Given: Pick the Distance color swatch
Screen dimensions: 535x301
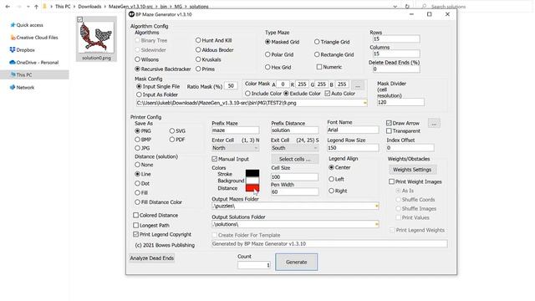Looking at the screenshot, I should pyautogui.click(x=252, y=188).
